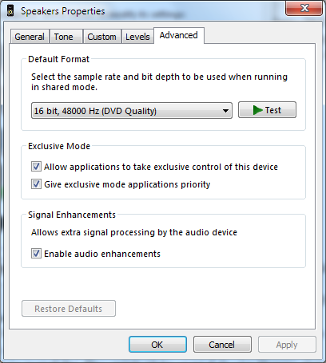Uncheck Allow applications to take exclusive control
The image size is (326, 363).
[36, 167]
